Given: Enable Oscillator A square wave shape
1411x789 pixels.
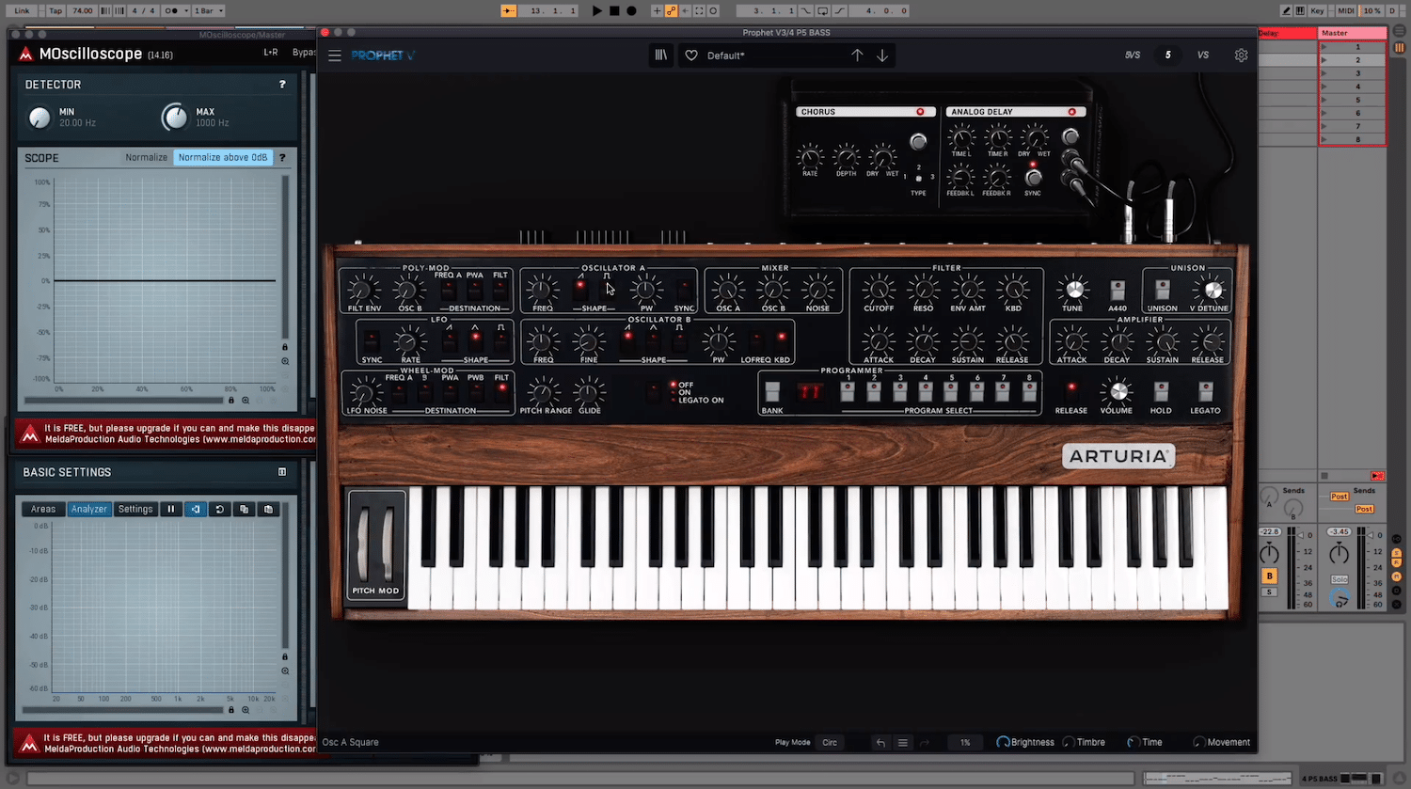Looking at the screenshot, I should tap(607, 288).
